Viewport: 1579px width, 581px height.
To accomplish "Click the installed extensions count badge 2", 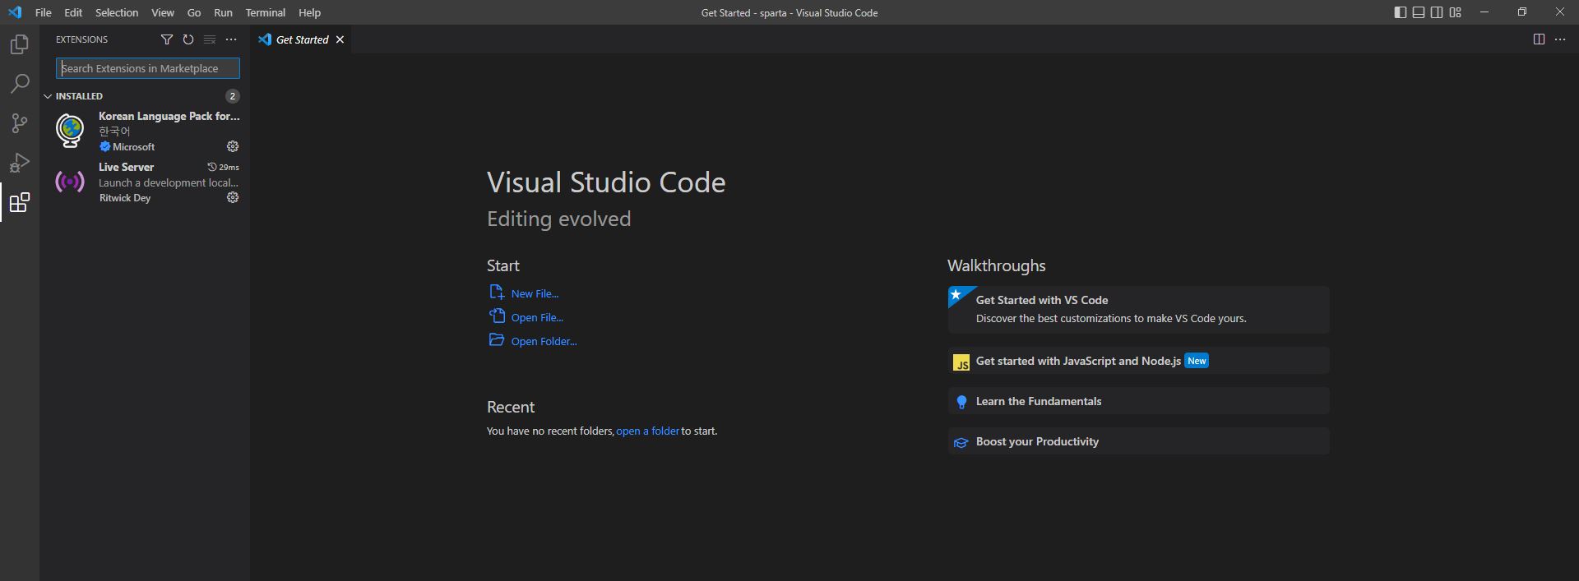I will tap(233, 96).
